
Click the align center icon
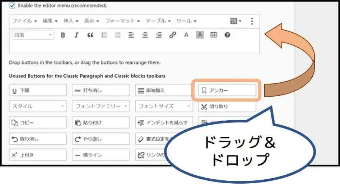click(x=145, y=35)
